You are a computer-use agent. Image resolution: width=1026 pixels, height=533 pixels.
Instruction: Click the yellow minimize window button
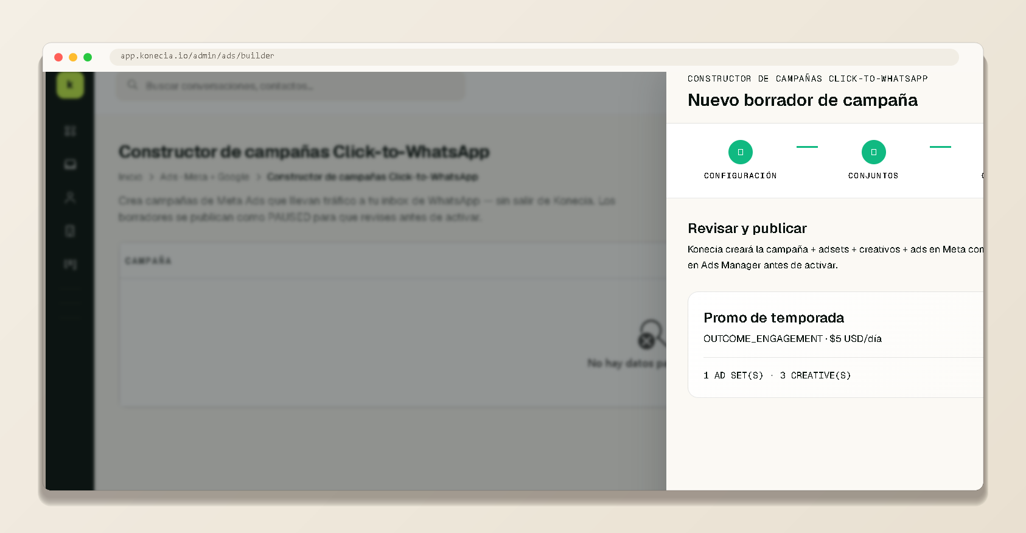point(73,57)
